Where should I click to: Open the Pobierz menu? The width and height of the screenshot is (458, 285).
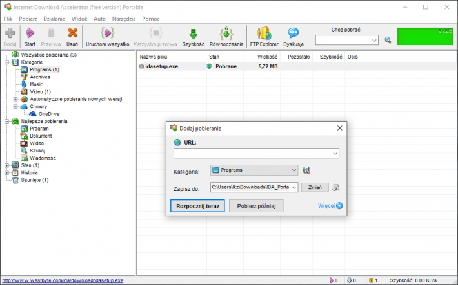pos(28,19)
